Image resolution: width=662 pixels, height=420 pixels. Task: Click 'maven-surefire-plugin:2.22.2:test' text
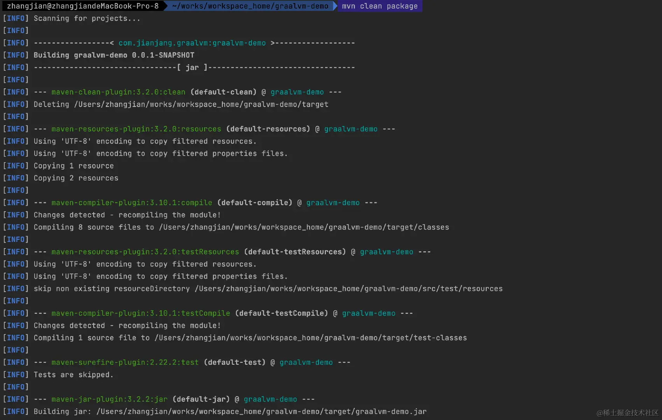[125, 362]
